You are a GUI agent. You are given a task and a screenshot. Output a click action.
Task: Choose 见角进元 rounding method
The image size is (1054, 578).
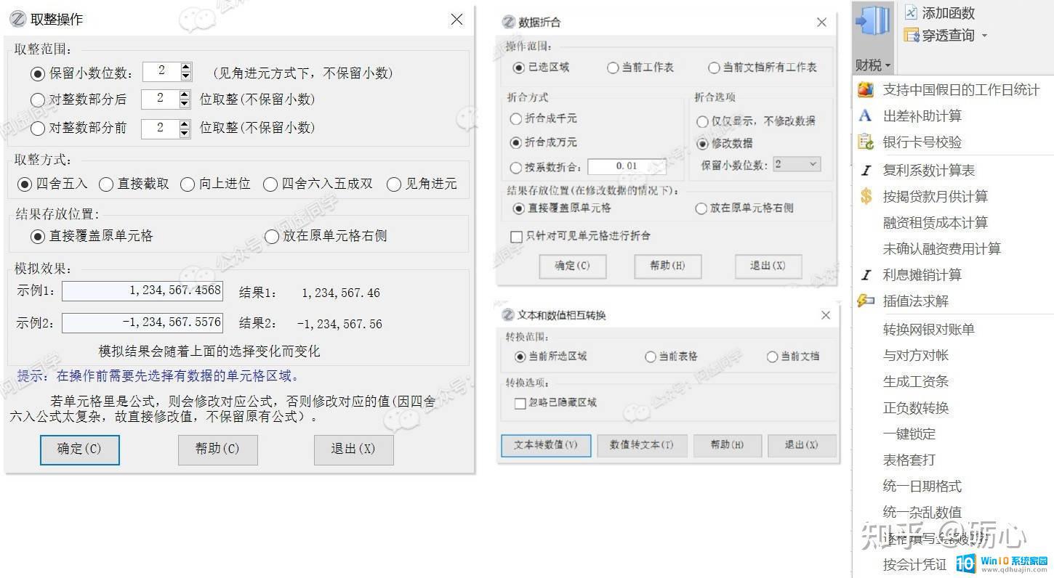(x=394, y=184)
